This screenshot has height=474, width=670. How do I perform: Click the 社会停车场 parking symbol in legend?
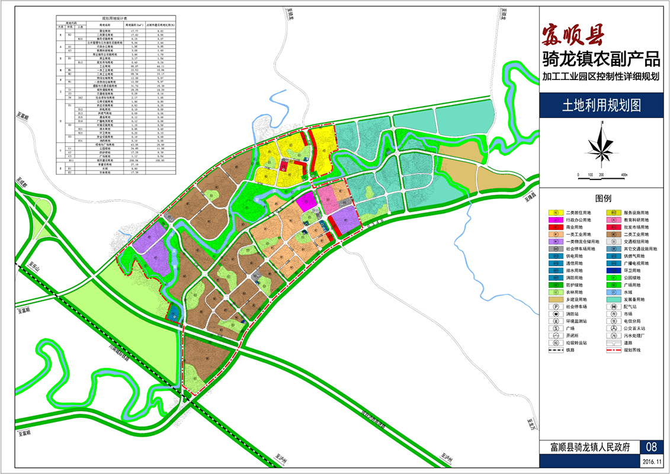[x=556, y=307]
